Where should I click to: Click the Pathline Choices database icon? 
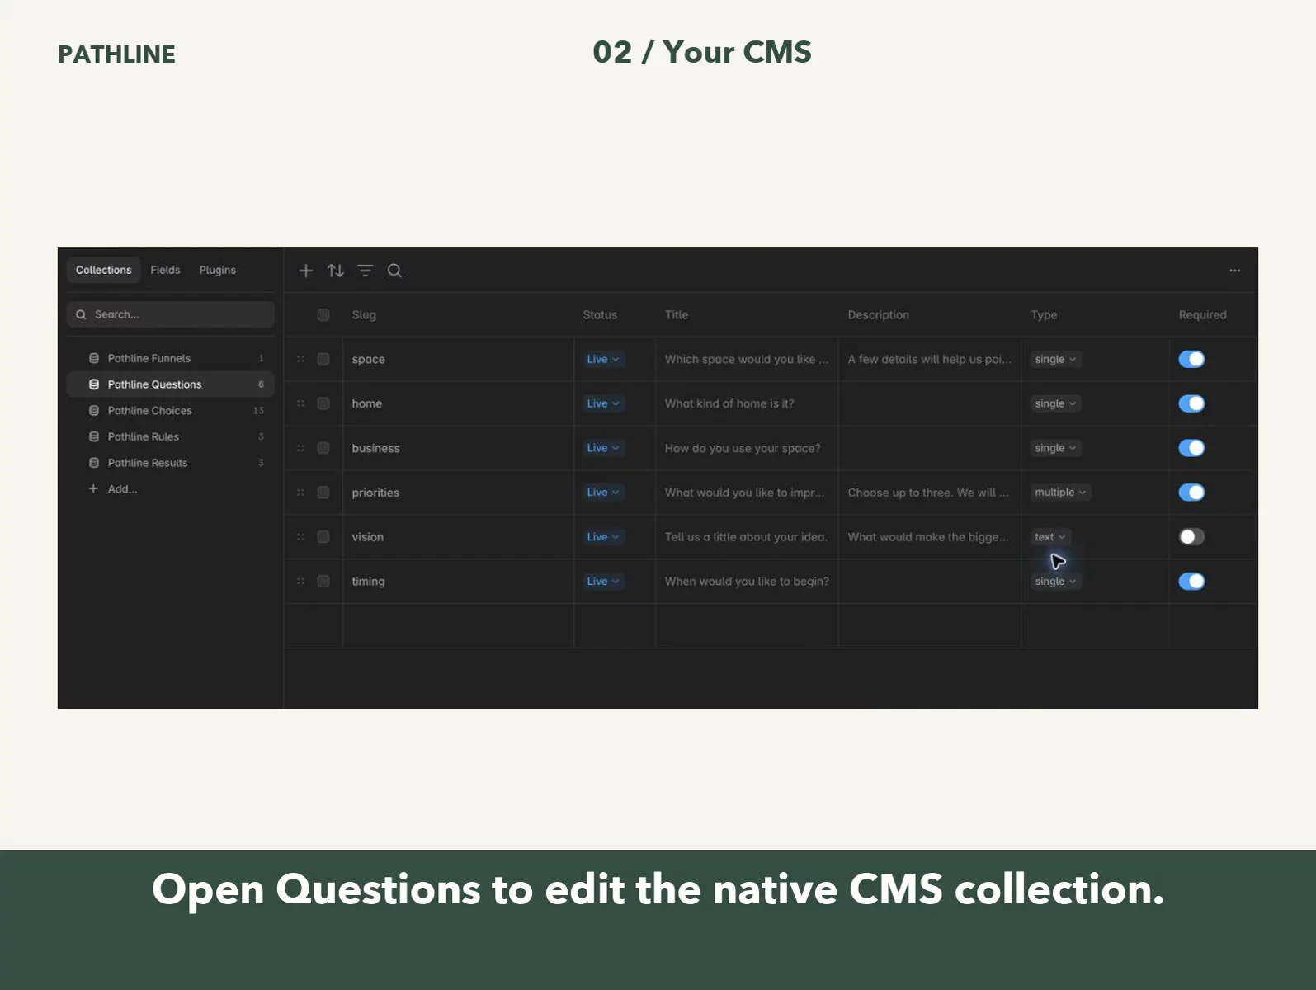pyautogui.click(x=94, y=410)
